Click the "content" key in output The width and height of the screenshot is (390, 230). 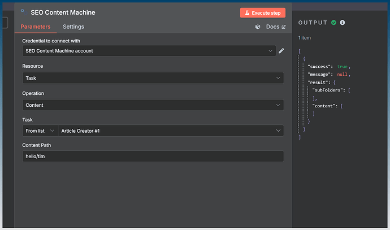[x=325, y=106]
